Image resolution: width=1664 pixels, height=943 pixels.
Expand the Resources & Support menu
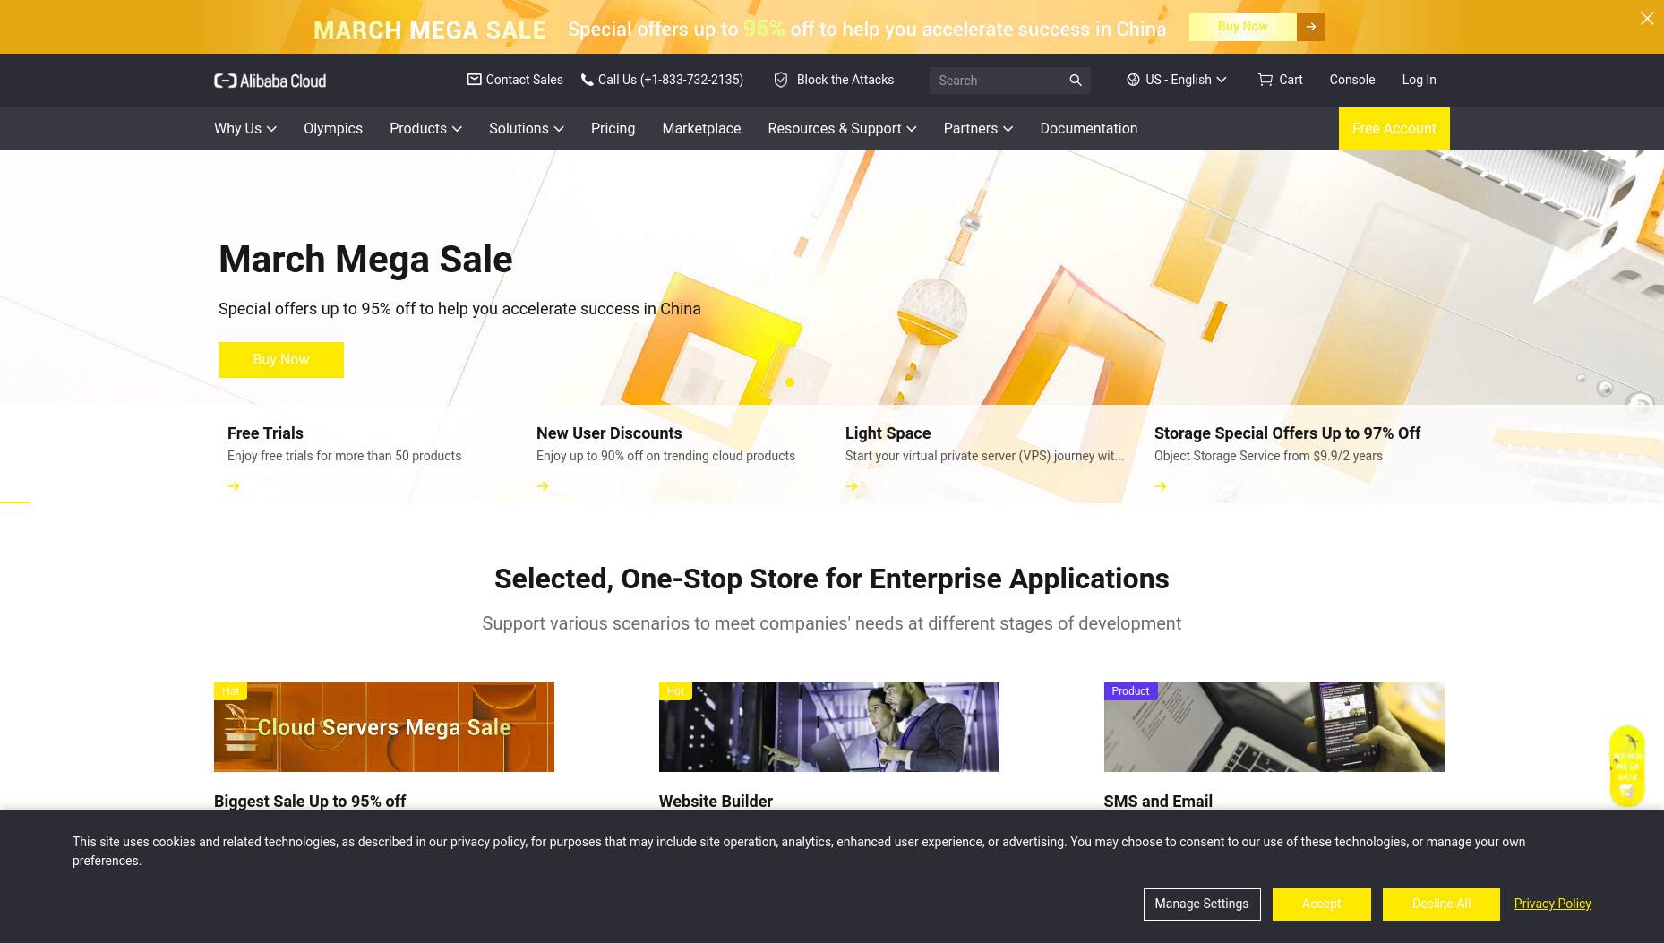[x=842, y=129]
